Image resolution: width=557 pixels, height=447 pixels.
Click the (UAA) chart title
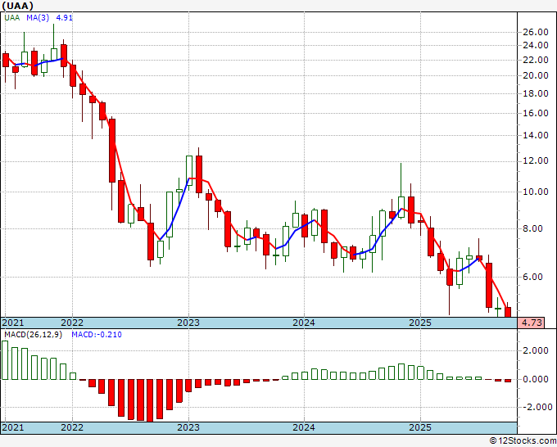[x=18, y=6]
